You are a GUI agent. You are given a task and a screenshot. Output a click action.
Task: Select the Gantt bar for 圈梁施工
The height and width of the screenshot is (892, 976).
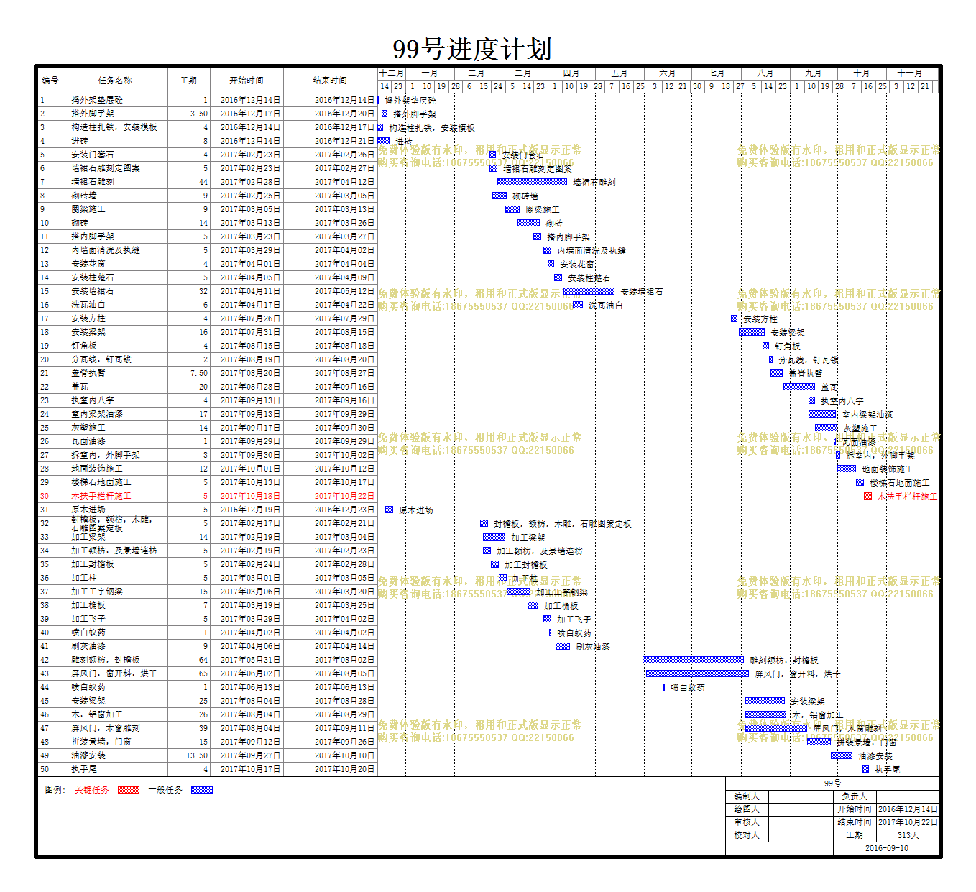[512, 209]
